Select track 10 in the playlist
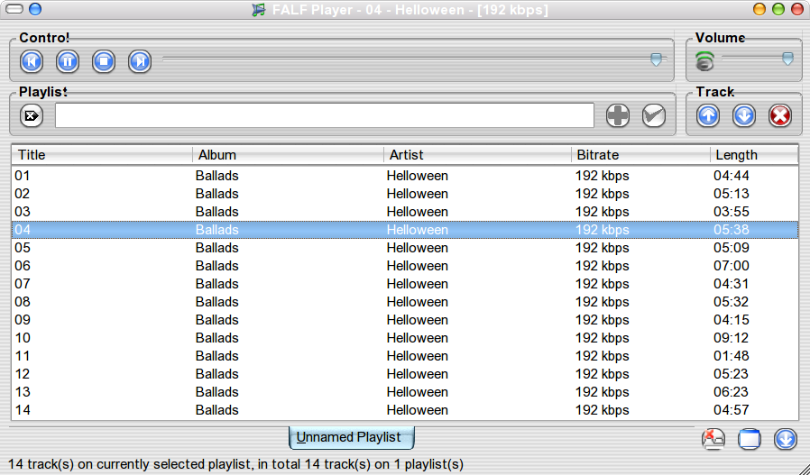The width and height of the screenshot is (810, 475). 405,338
